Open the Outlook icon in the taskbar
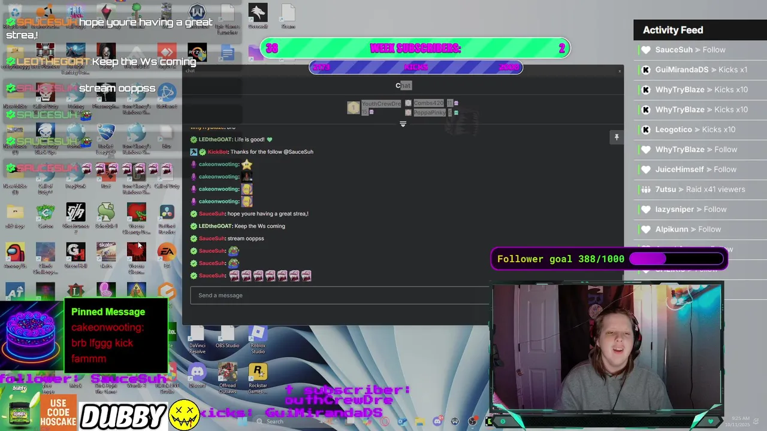 [x=401, y=421]
